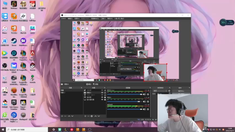Pop out the Audio Mixer dock panel
Image resolution: width=235 pixels, height=132 pixels.
(x=150, y=88)
